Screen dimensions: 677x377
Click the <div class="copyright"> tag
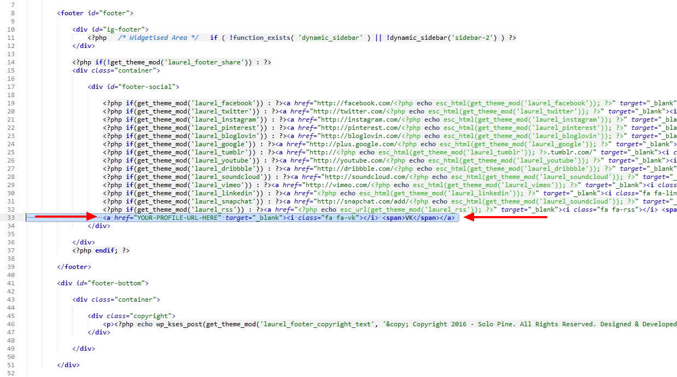pyautogui.click(x=132, y=316)
